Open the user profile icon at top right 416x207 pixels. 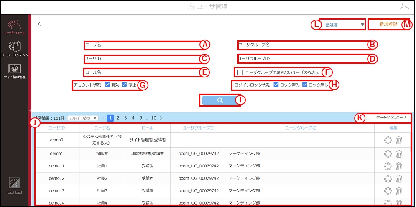pos(404,6)
